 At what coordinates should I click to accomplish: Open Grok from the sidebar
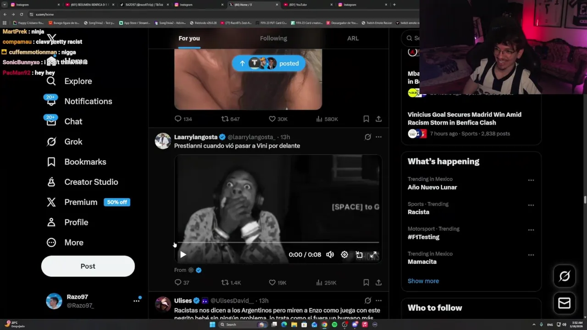[64, 142]
